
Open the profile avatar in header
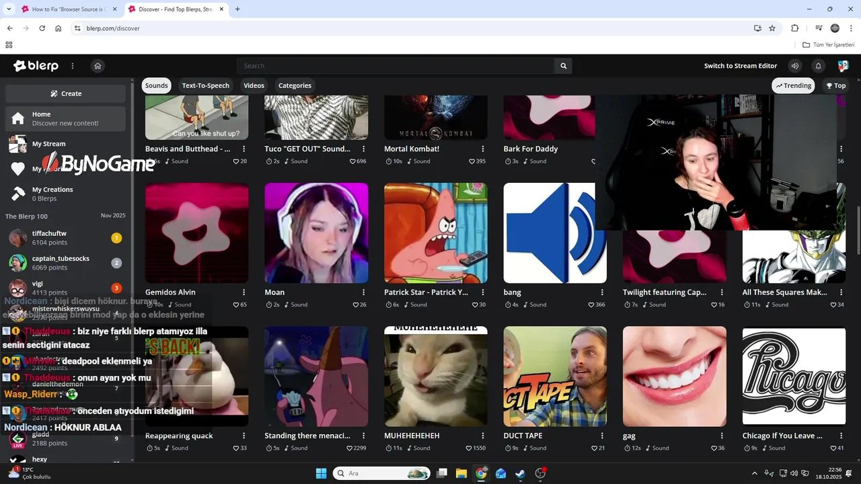tap(843, 66)
